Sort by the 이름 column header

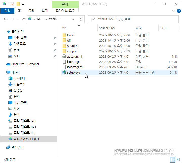tap(65, 28)
